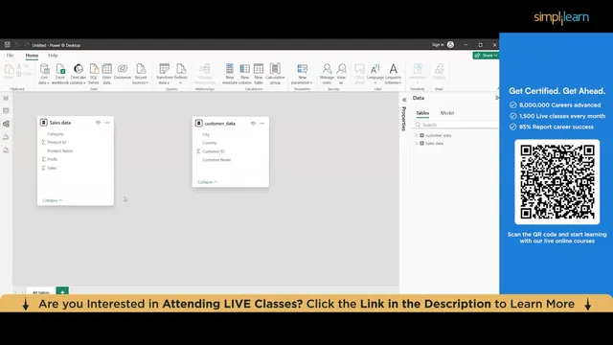Add a New column
This screenshot has height=345, width=613.
tap(245, 74)
